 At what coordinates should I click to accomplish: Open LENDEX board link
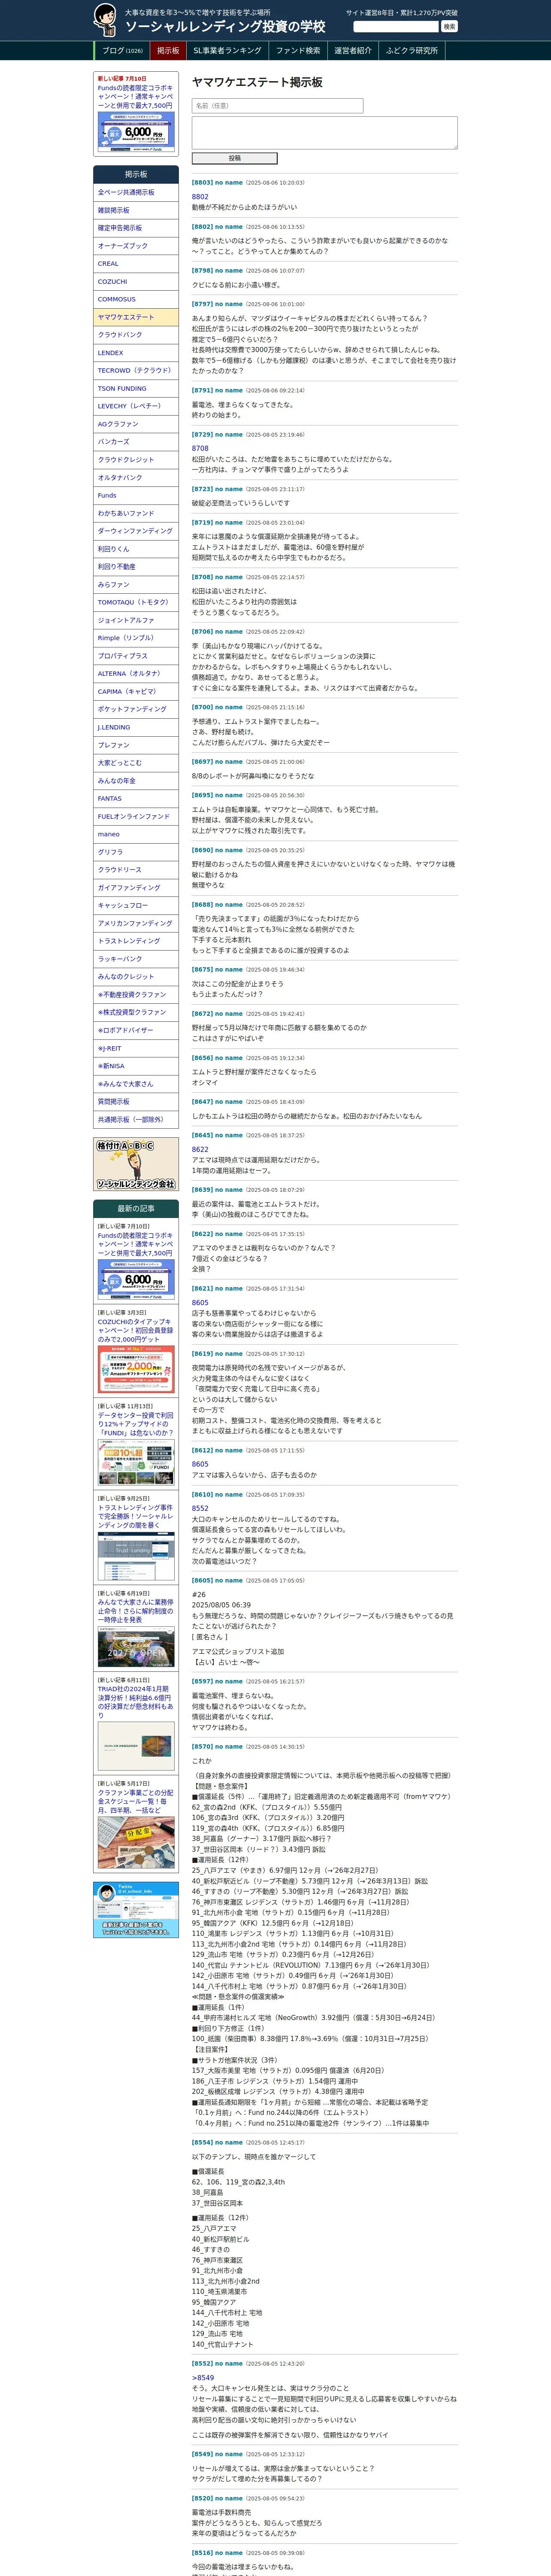pos(136,353)
